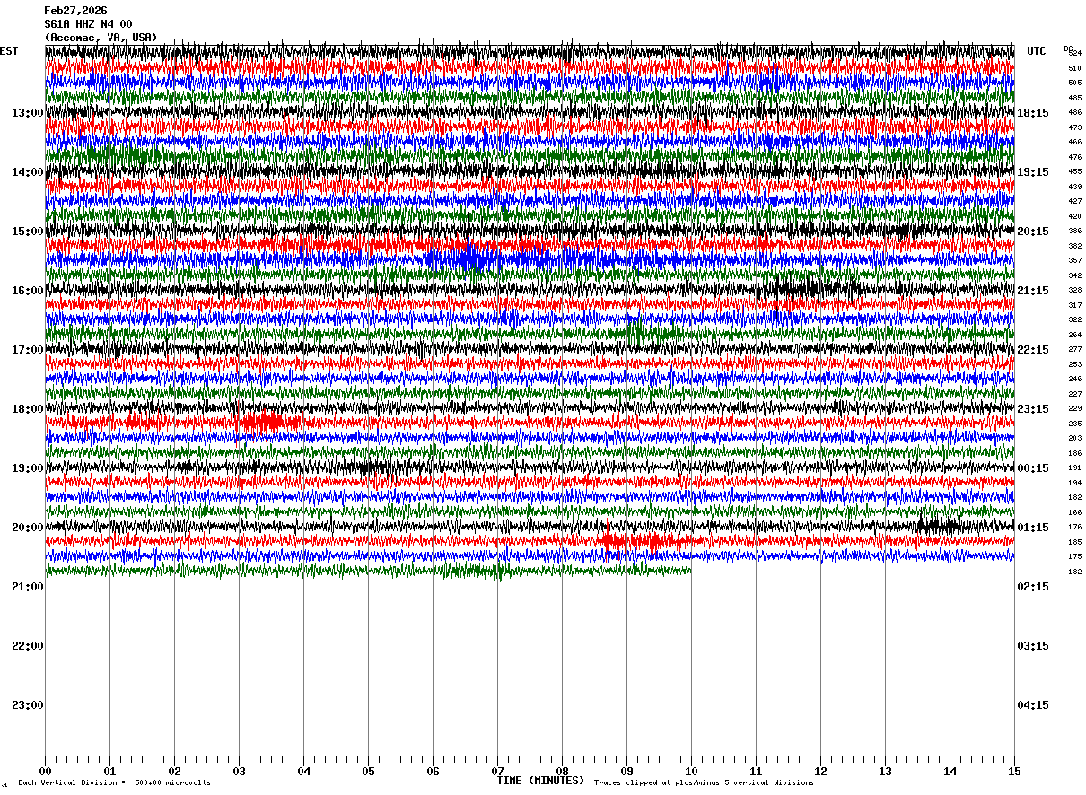Click the 23:15 UTC time label
The height and width of the screenshot is (795, 1086).
(x=1033, y=409)
